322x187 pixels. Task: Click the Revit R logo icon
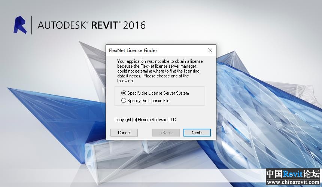point(20,25)
